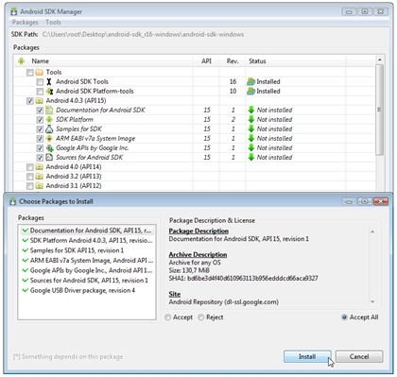Click the description pane scroll down arrow
This screenshot has width=397, height=377.
(372, 301)
